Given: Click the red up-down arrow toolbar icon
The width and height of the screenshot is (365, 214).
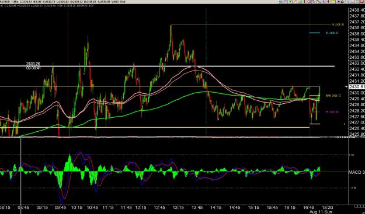Looking at the screenshot, I should 328,1.
